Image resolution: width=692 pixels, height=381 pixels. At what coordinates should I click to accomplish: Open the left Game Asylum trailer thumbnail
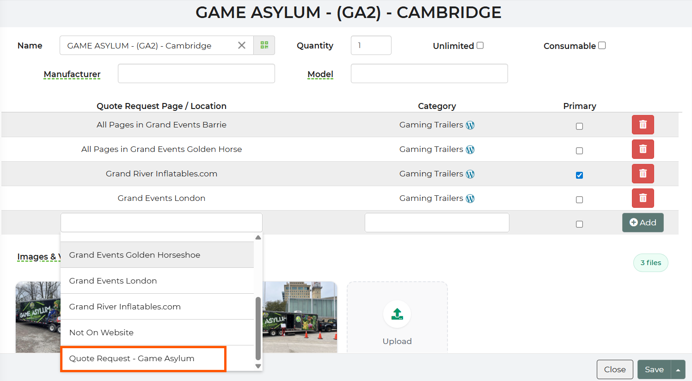pos(38,317)
